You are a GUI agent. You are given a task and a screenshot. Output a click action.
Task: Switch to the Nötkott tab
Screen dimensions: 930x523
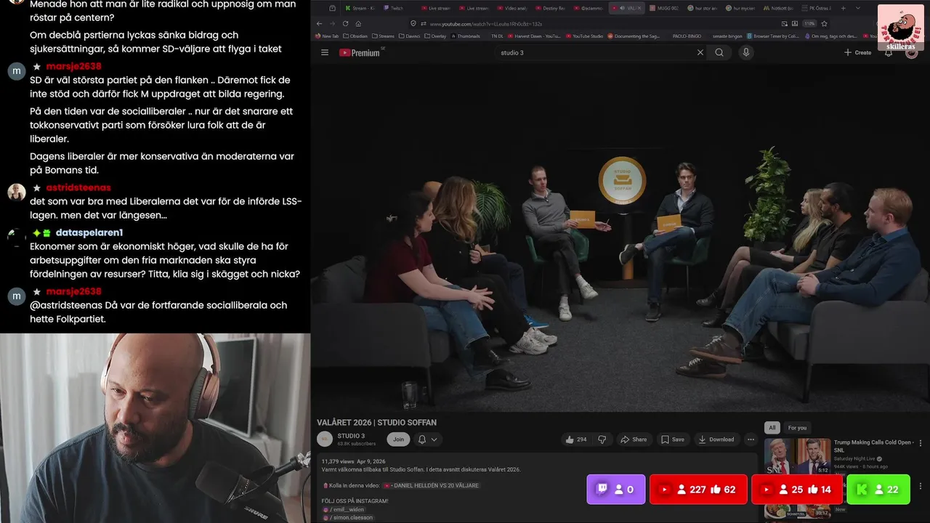[x=778, y=8]
